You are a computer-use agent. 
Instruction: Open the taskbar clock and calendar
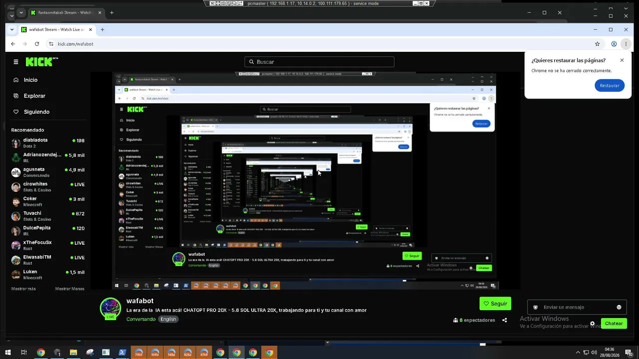click(610, 353)
